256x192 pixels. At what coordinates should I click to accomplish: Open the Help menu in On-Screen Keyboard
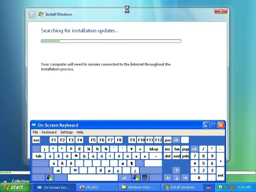coord(80,132)
